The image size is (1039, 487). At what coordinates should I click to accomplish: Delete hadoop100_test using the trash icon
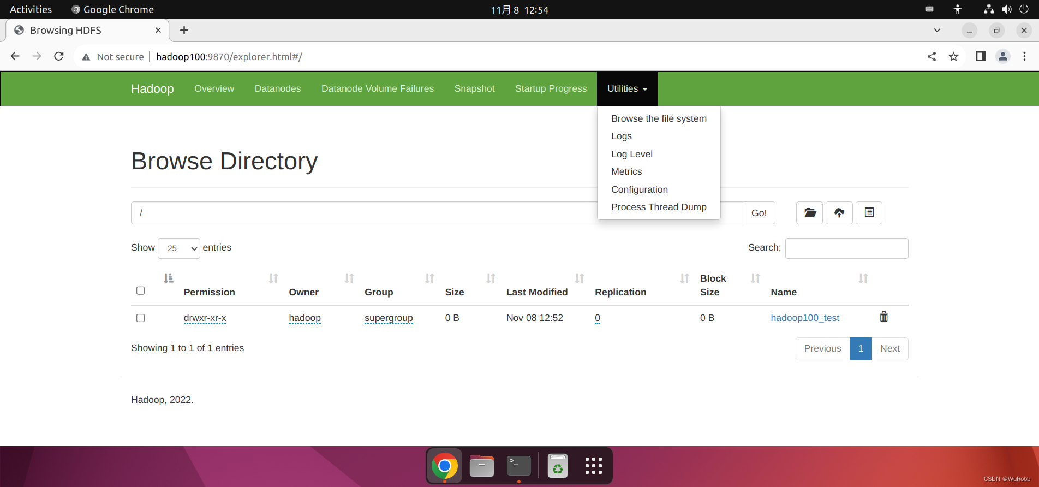(883, 317)
